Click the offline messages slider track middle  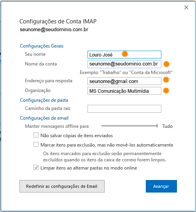point(129,126)
